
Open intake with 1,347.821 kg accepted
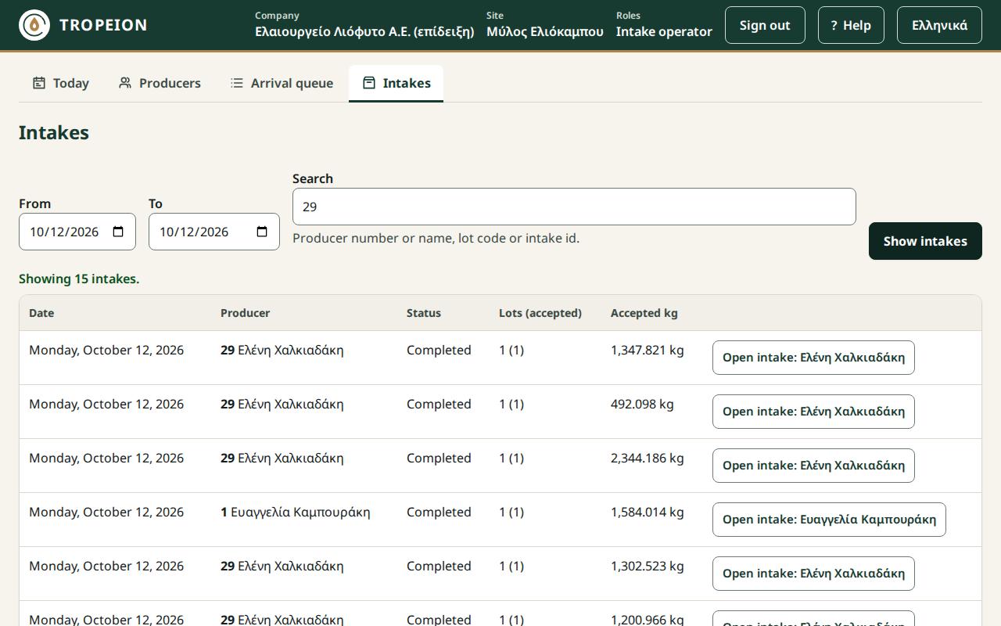pos(813,358)
